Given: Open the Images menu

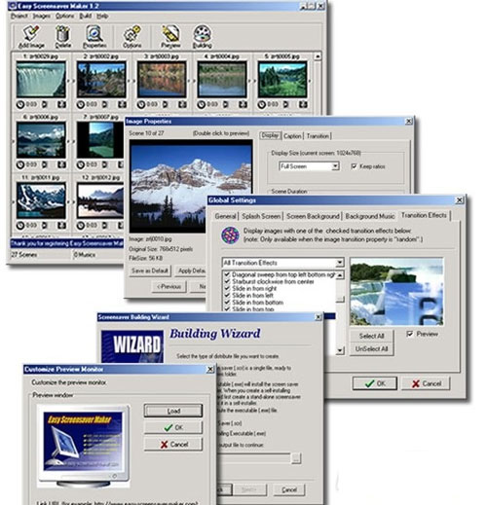Looking at the screenshot, I should [x=42, y=16].
